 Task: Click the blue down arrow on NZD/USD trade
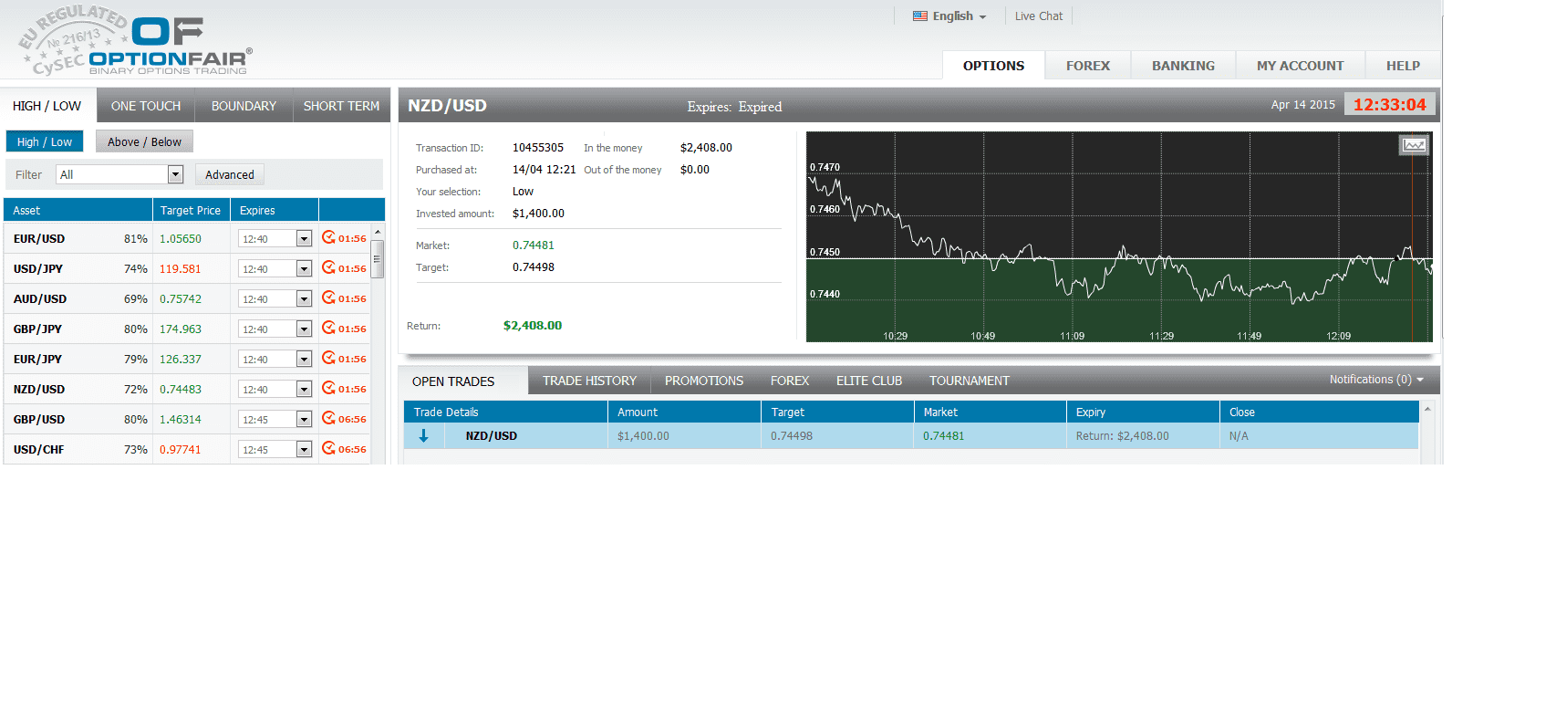click(423, 436)
